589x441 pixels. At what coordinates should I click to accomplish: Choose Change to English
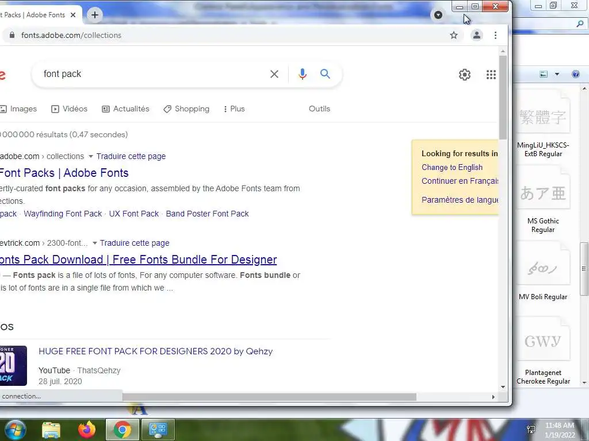(452, 167)
